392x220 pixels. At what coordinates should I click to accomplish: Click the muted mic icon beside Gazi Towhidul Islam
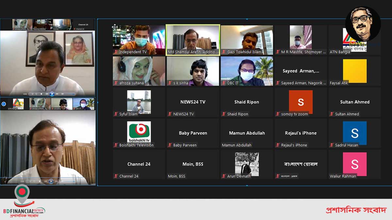pos(224,52)
